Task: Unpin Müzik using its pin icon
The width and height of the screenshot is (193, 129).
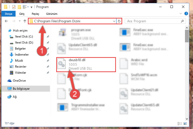Action: [48, 61]
